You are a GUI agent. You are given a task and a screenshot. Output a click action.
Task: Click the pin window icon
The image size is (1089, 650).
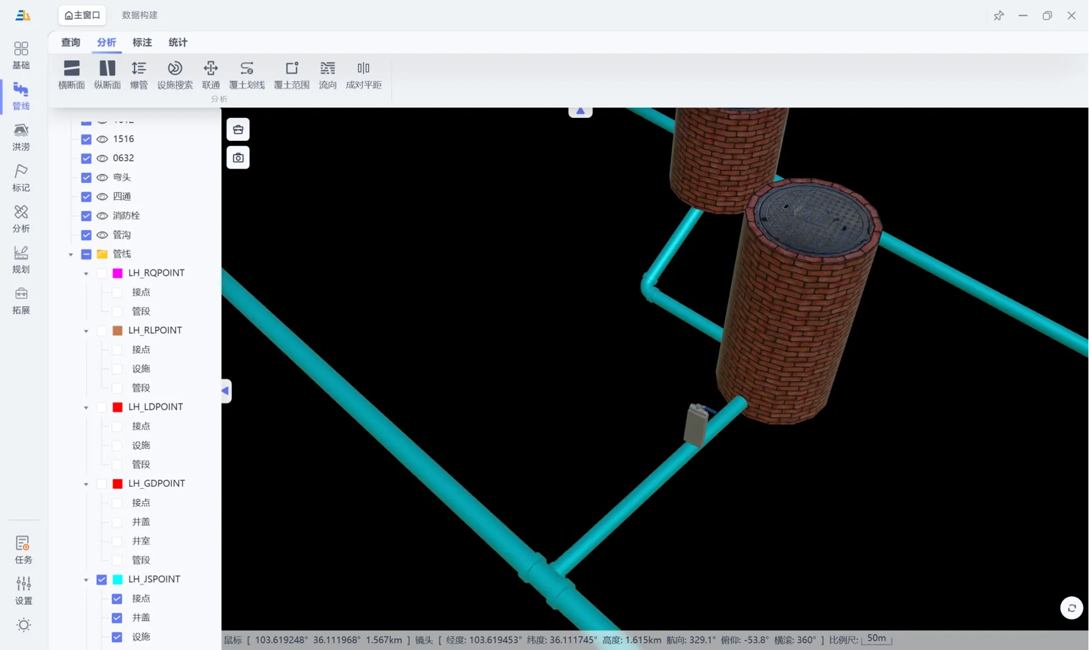pyautogui.click(x=999, y=16)
